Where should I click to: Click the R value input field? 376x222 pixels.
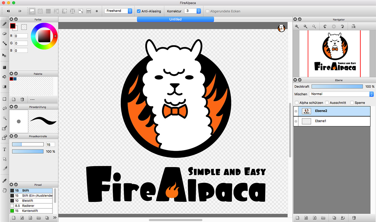coord(21,36)
